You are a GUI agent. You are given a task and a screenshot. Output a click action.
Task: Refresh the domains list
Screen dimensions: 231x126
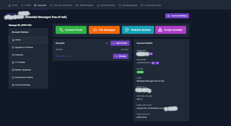point(107,43)
